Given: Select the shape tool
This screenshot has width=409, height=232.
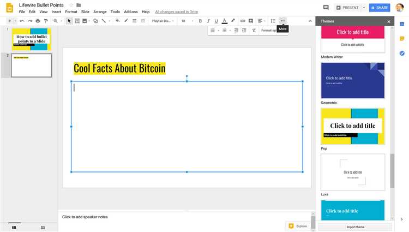Looking at the screenshot, I should pos(95,21).
